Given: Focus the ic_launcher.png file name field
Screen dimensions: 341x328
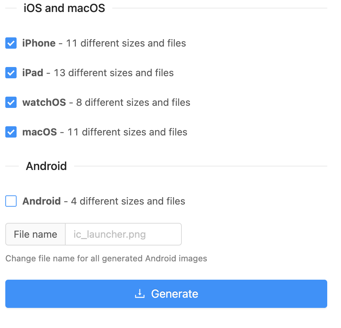Looking at the screenshot, I should [123, 234].
